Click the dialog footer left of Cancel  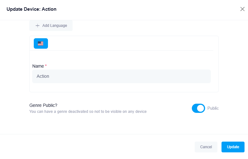coord(95,147)
